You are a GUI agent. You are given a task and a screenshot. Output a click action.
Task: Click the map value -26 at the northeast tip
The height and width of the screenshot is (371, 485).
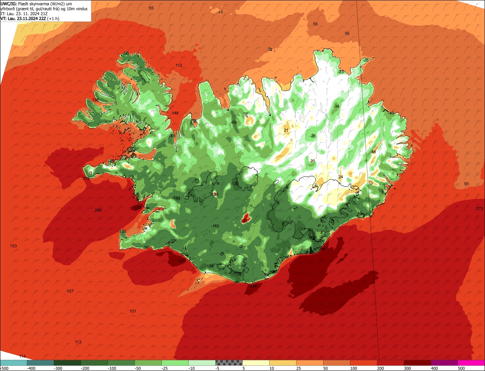point(365,60)
